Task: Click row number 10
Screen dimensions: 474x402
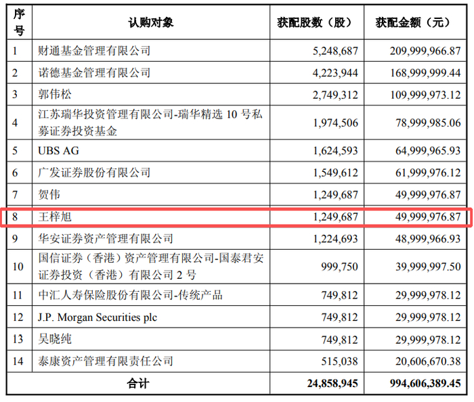Action: coord(18,267)
